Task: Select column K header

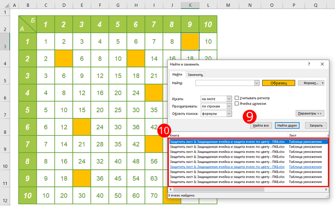Action: coord(190,5)
